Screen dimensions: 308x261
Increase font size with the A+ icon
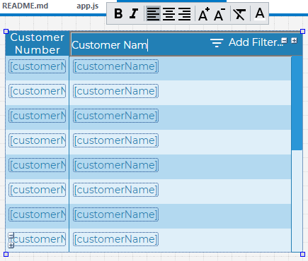(x=204, y=14)
